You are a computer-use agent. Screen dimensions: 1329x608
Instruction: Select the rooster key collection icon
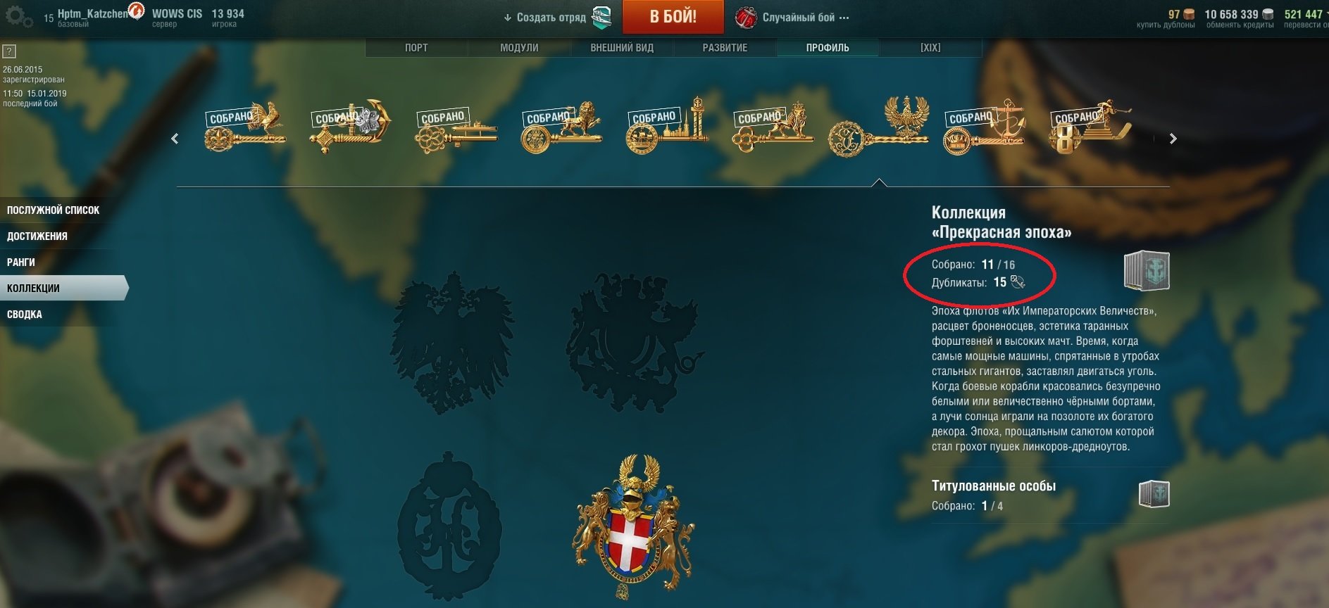click(244, 127)
